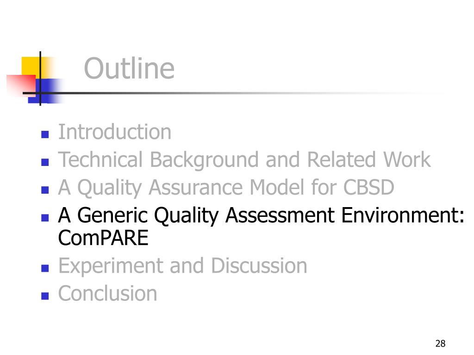Viewport: 474px width, 355px height.
Task: Click the Conclusion bullet text
Action: tap(107, 294)
